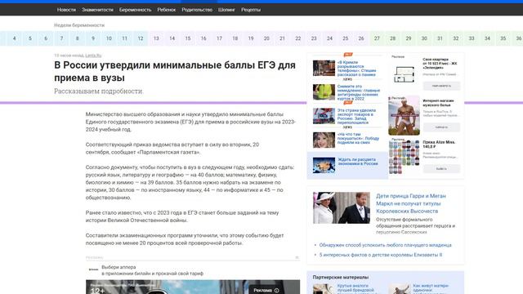Open the export story thumbnail

(324, 116)
